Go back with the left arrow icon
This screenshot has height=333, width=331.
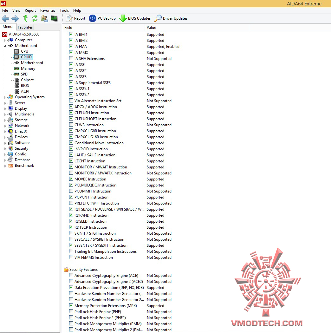click(x=5, y=18)
